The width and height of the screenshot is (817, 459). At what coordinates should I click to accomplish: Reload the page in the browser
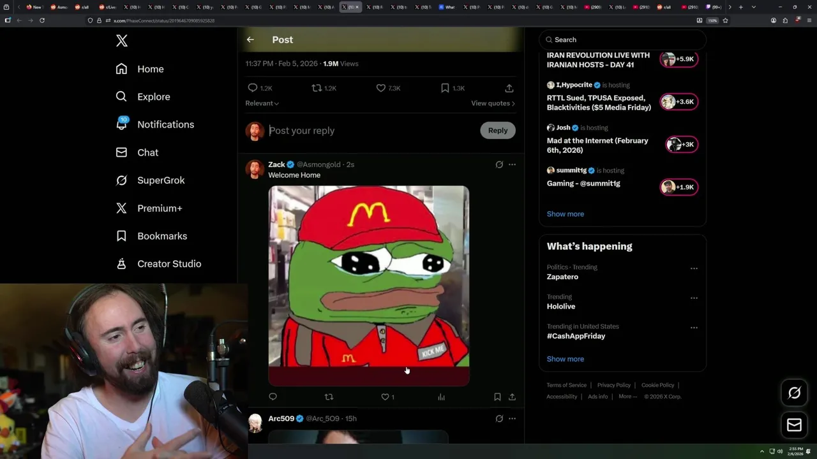pos(42,20)
